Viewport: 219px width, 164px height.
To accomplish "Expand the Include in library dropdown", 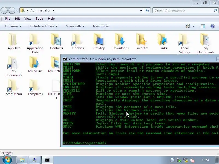I will click(44, 26).
